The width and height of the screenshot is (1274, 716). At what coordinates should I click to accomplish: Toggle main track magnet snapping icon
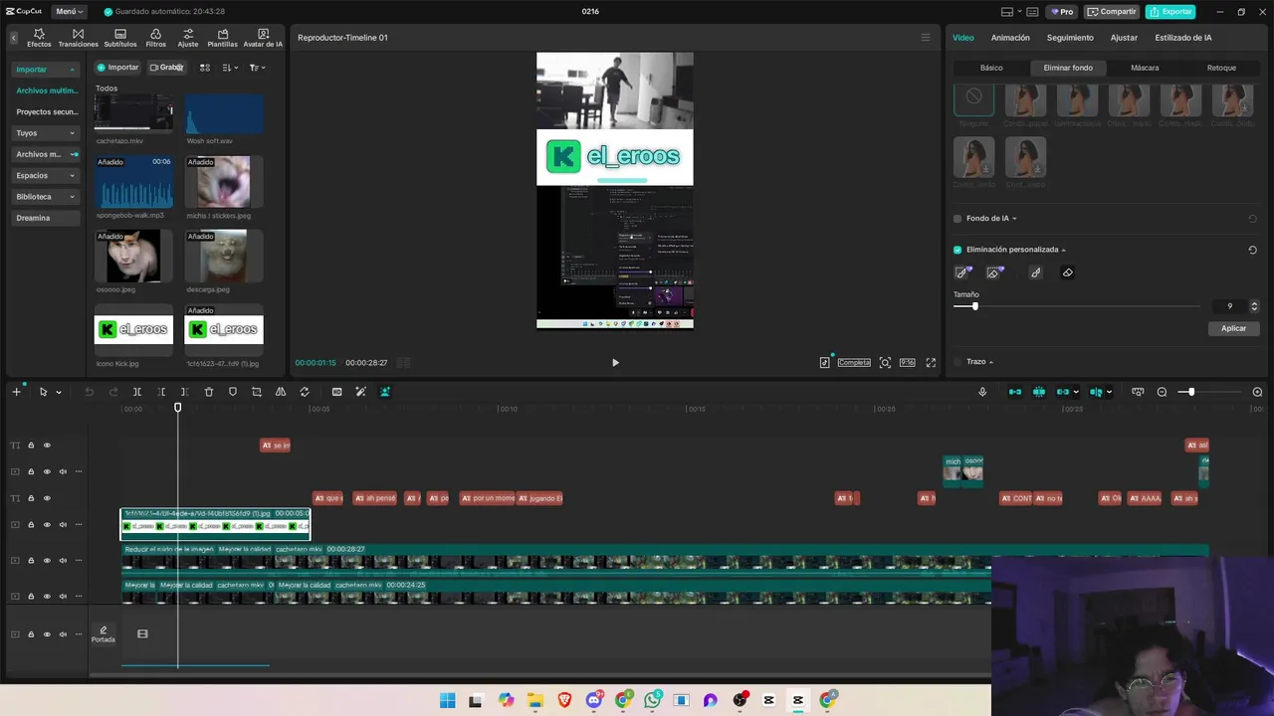click(x=1015, y=392)
